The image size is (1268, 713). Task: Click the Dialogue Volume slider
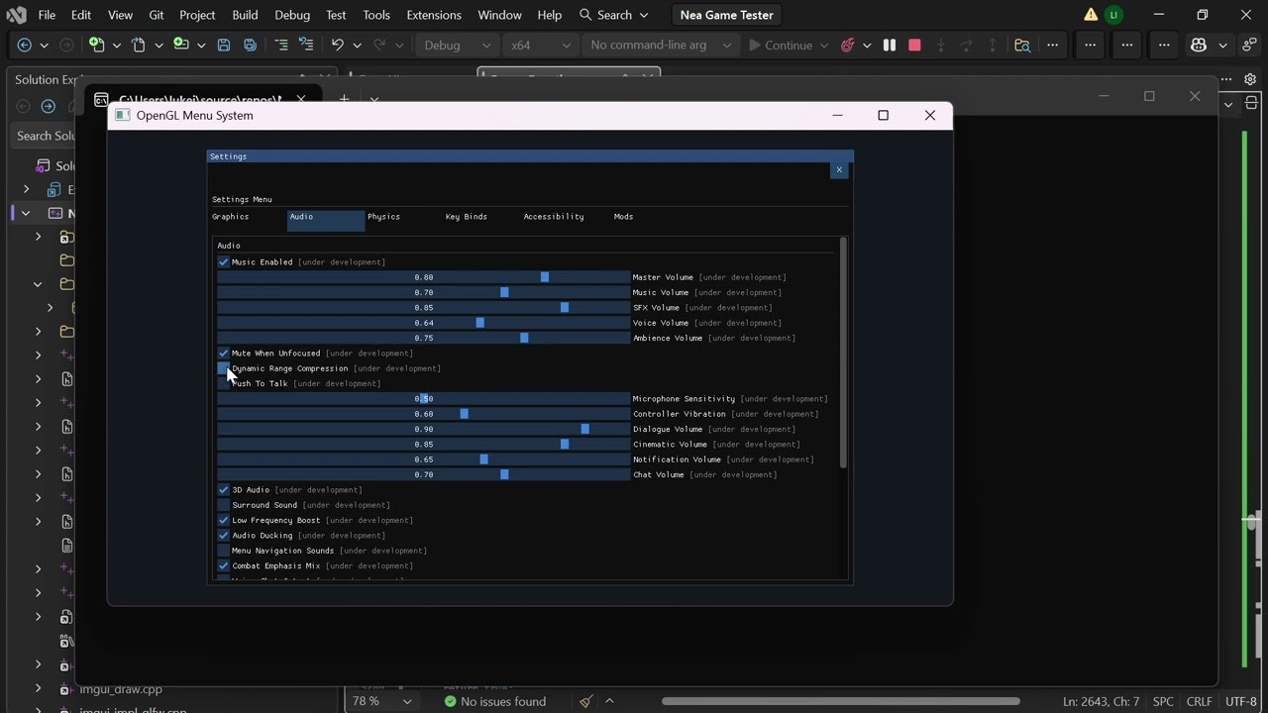coord(424,430)
